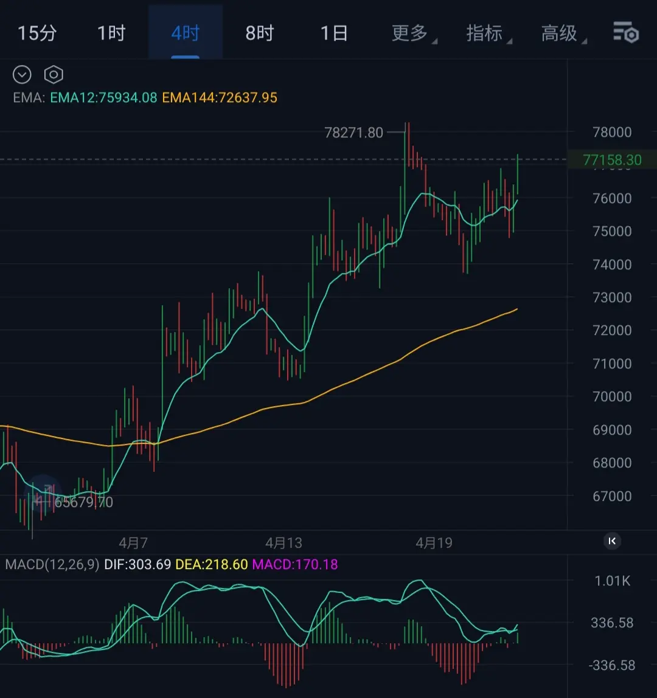657x698 pixels.
Task: Click the 78000 price axis label
Action: tap(612, 132)
